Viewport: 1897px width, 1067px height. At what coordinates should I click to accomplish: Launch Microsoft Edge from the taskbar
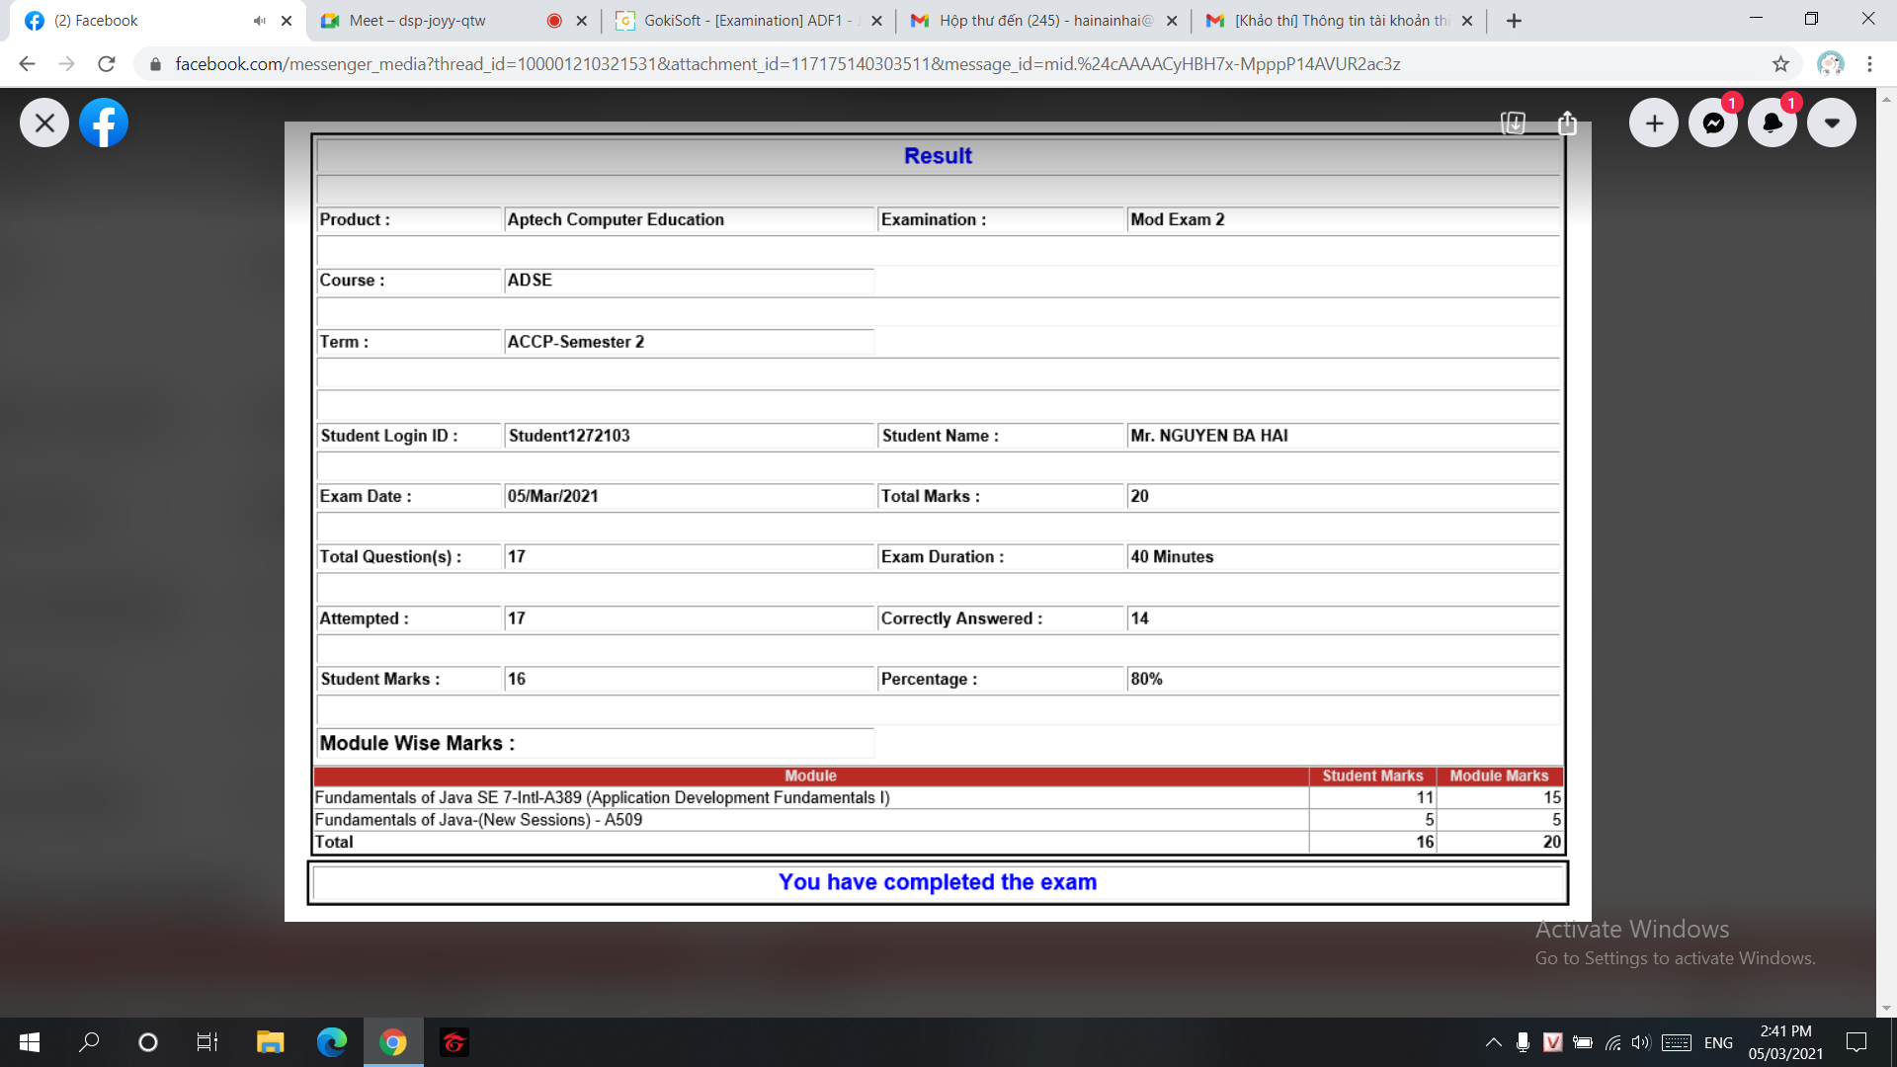pyautogui.click(x=332, y=1042)
